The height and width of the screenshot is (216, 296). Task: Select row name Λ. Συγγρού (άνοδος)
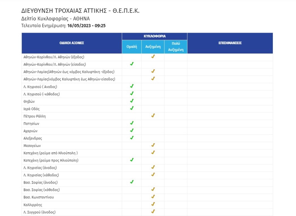[39, 212]
